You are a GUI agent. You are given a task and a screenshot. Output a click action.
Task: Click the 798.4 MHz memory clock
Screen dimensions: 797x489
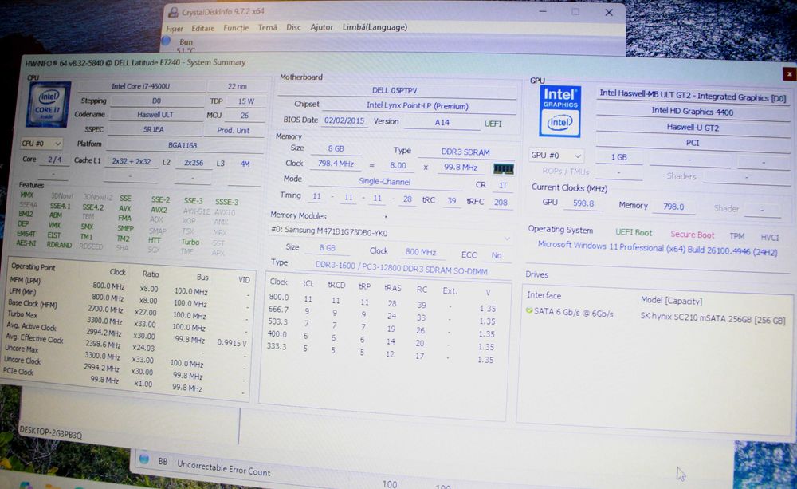[336, 164]
